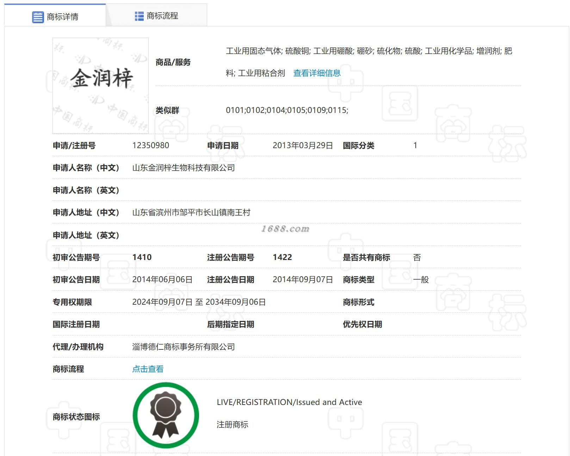The image size is (570, 456).
Task: Open the 查看详细信息 link
Action: (x=317, y=73)
